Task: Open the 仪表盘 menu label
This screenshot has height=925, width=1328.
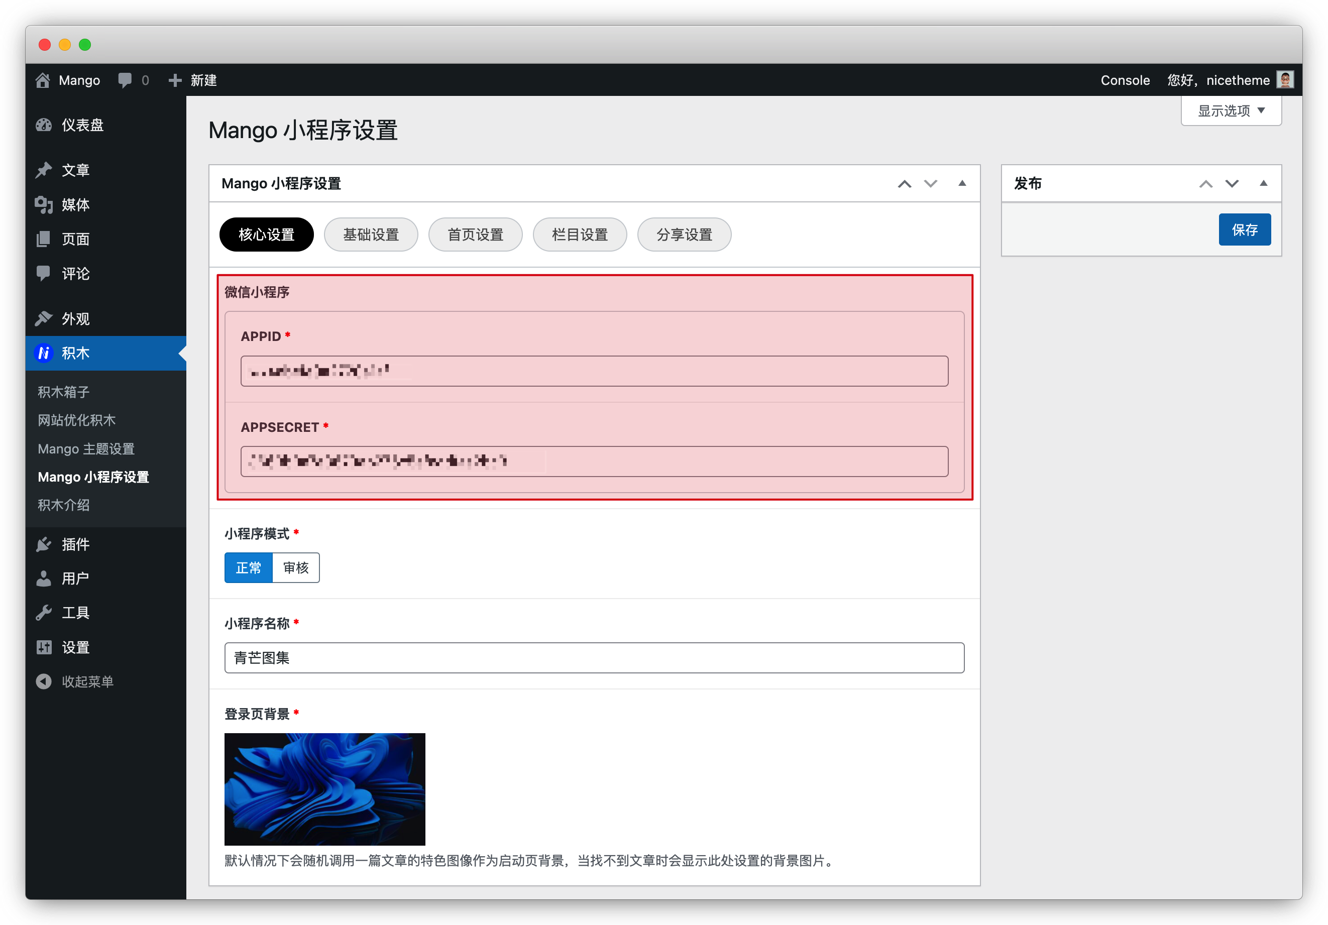Action: coord(83,125)
